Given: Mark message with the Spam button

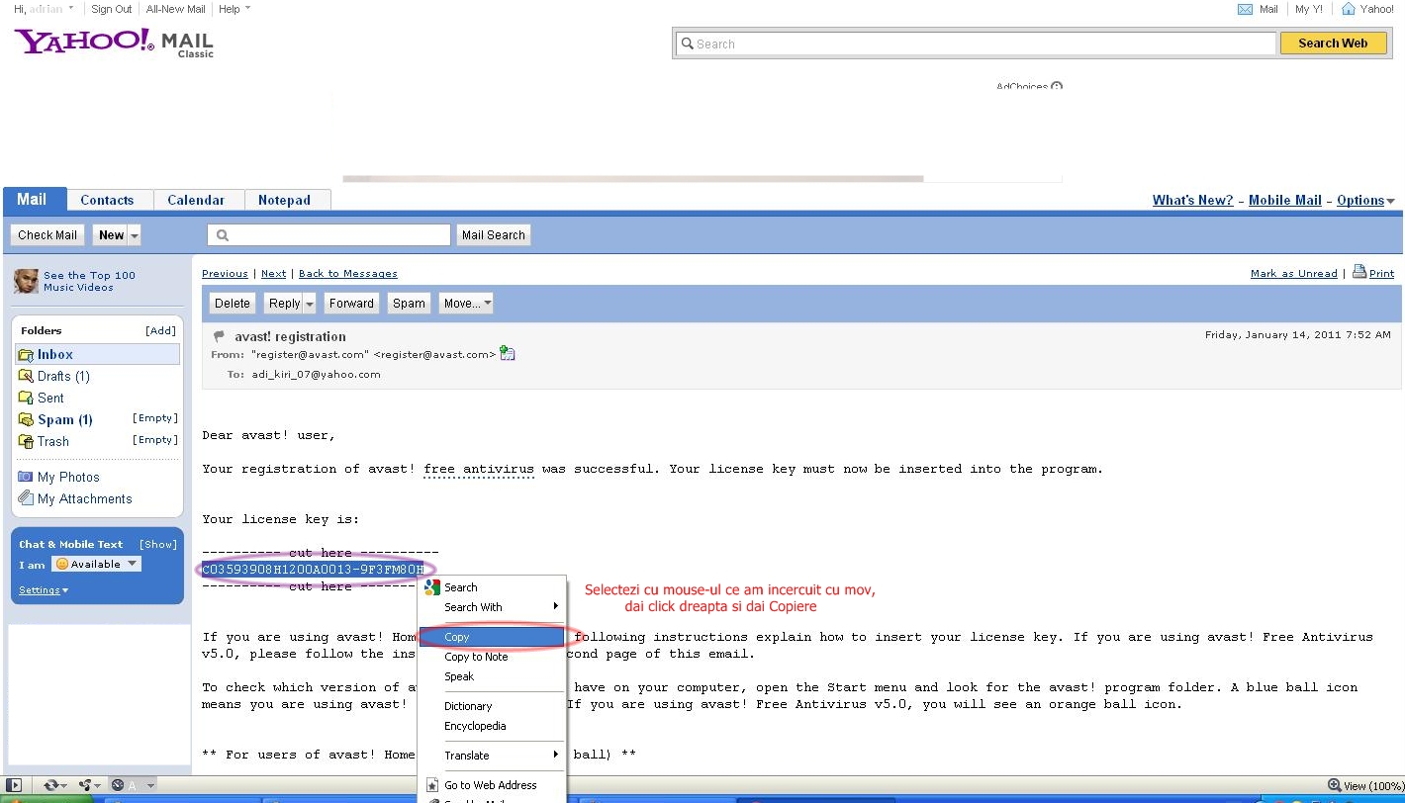Looking at the screenshot, I should click(x=409, y=304).
